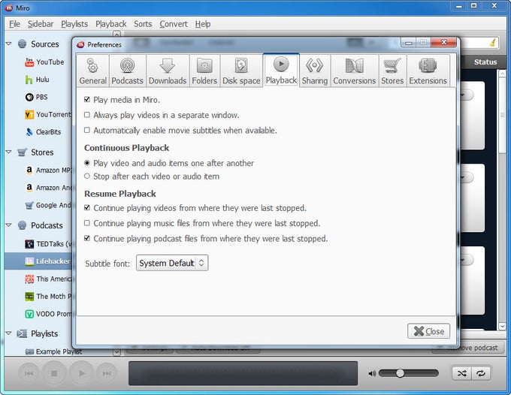Toggle continue playing podcast files checkbox
The height and width of the screenshot is (395, 511).
pyautogui.click(x=87, y=238)
